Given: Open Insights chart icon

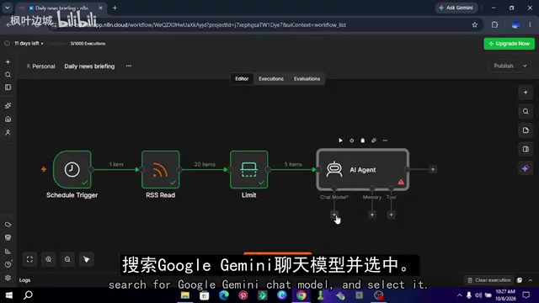Looking at the screenshot, I should 8,251.
